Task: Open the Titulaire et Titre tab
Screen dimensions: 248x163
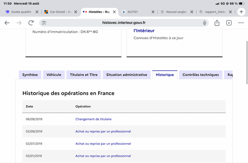Action: (84, 75)
